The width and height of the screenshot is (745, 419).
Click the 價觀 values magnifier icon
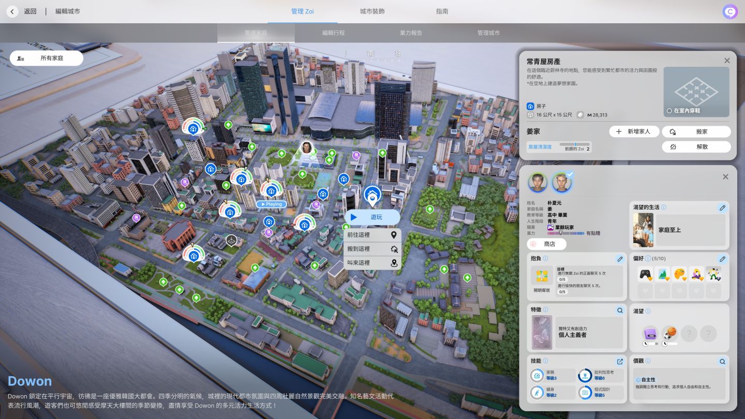pos(722,361)
